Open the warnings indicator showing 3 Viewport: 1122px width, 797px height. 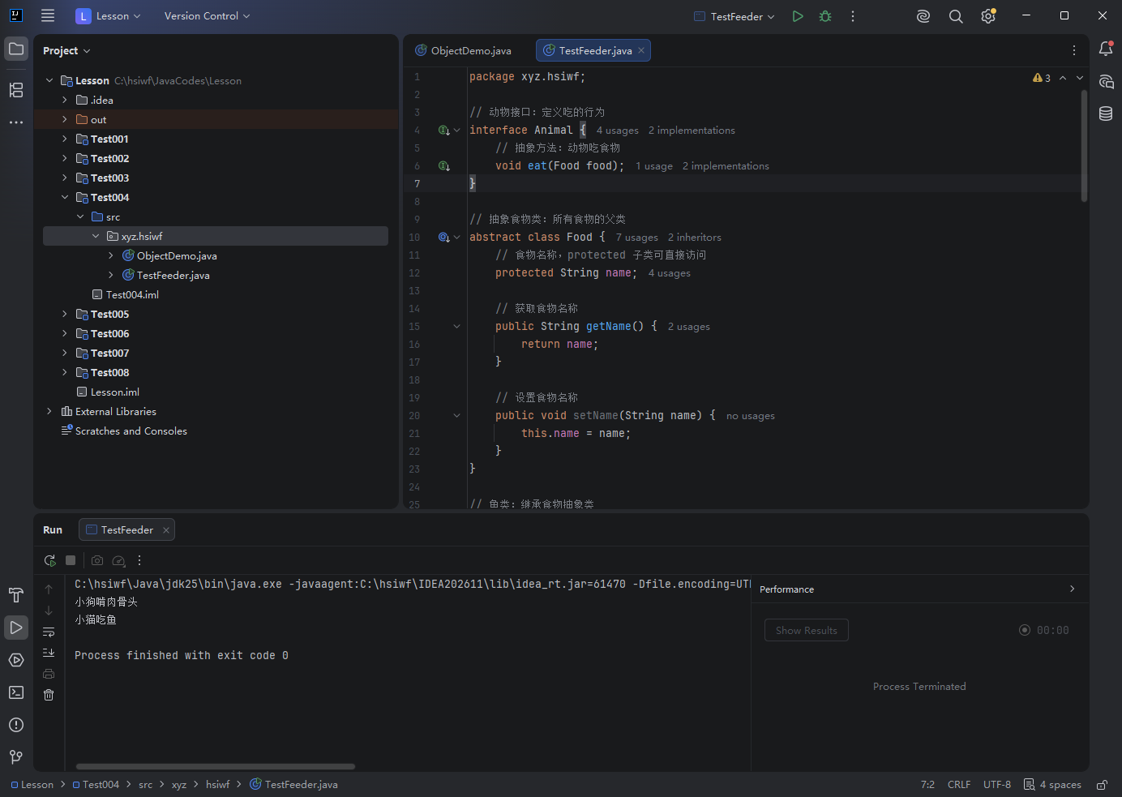[x=1042, y=78]
